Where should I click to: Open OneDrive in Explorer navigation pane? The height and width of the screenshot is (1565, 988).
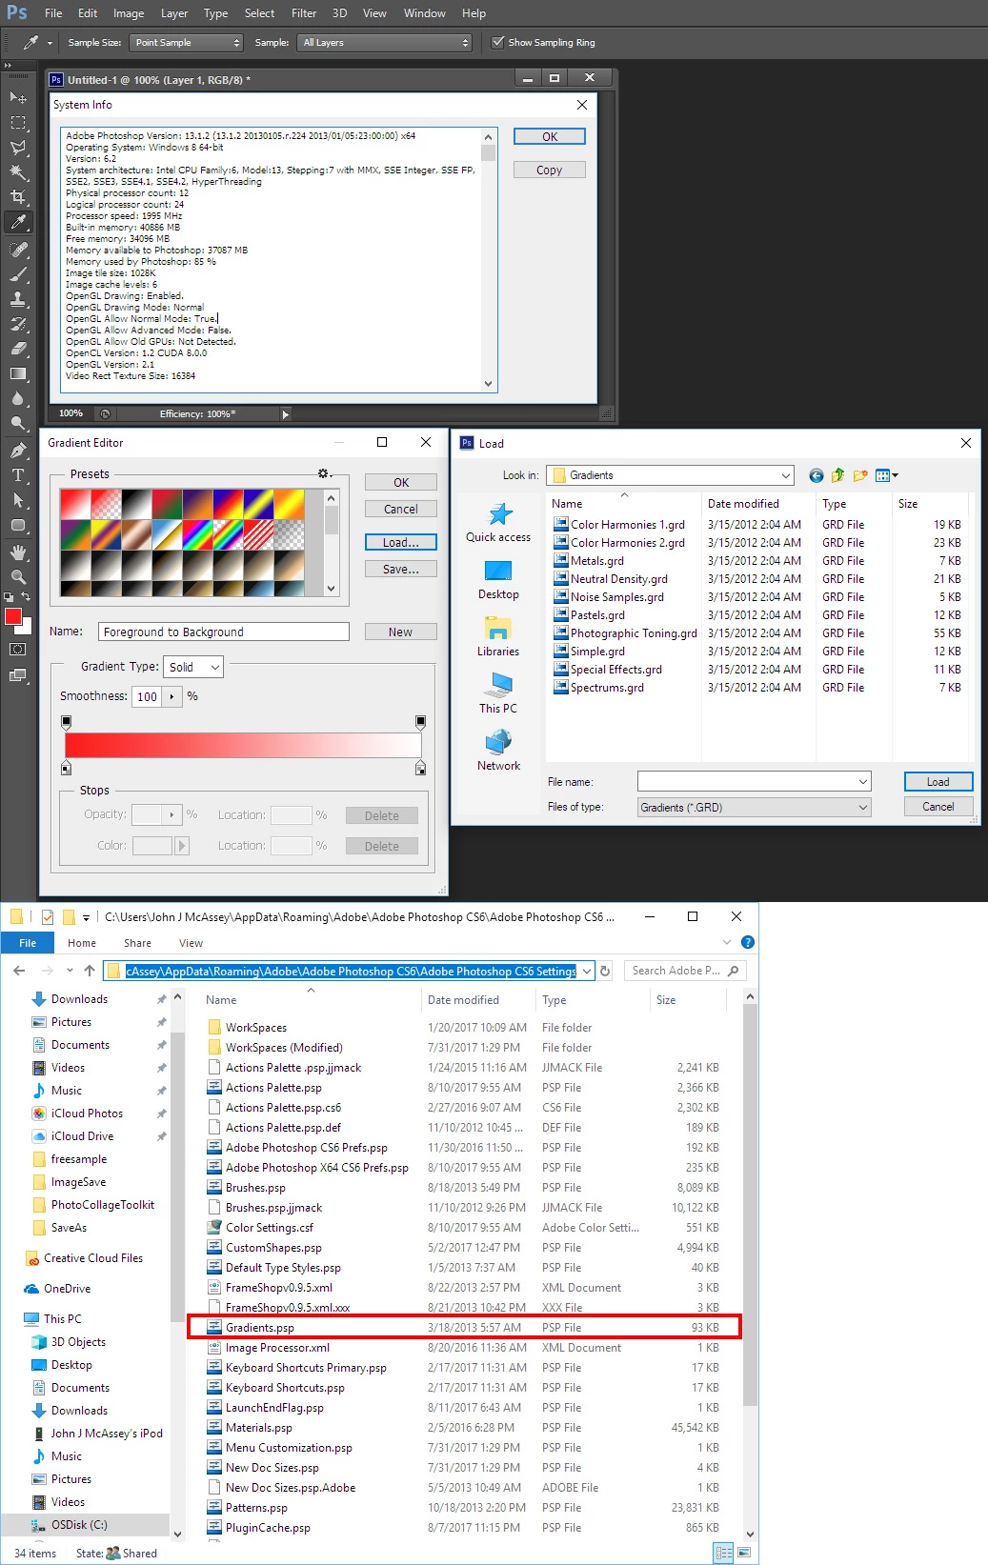[67, 1288]
